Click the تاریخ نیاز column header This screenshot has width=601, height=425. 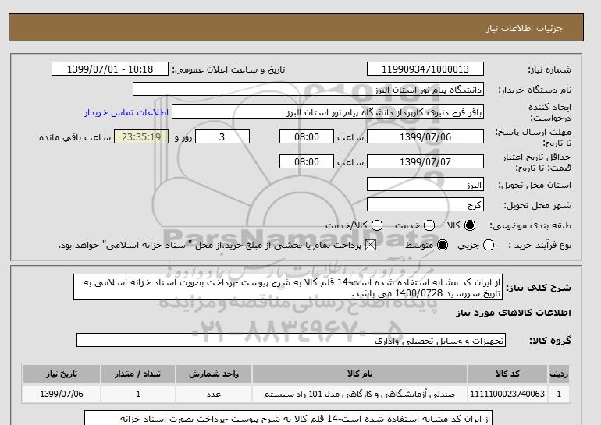[x=62, y=374]
